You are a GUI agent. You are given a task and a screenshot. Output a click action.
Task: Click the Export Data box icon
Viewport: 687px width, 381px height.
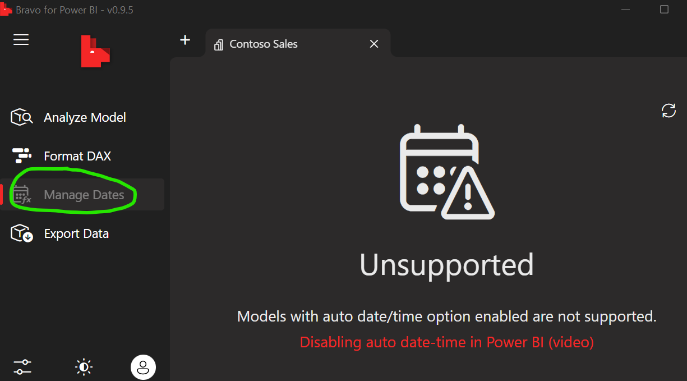[x=21, y=233]
